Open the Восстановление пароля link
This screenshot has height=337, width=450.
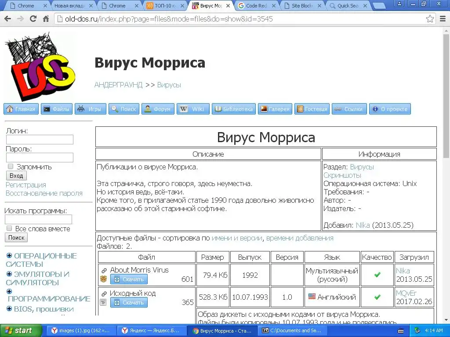pos(44,194)
